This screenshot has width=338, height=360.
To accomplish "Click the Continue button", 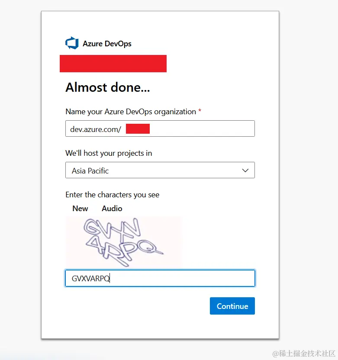I will [x=232, y=306].
